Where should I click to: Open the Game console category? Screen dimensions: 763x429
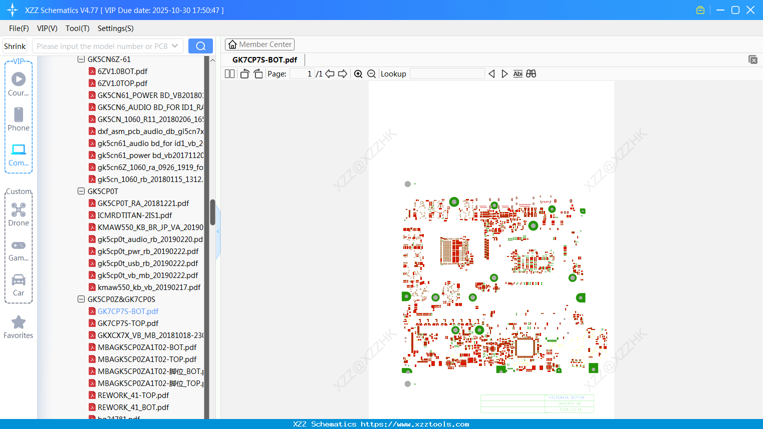coord(19,250)
